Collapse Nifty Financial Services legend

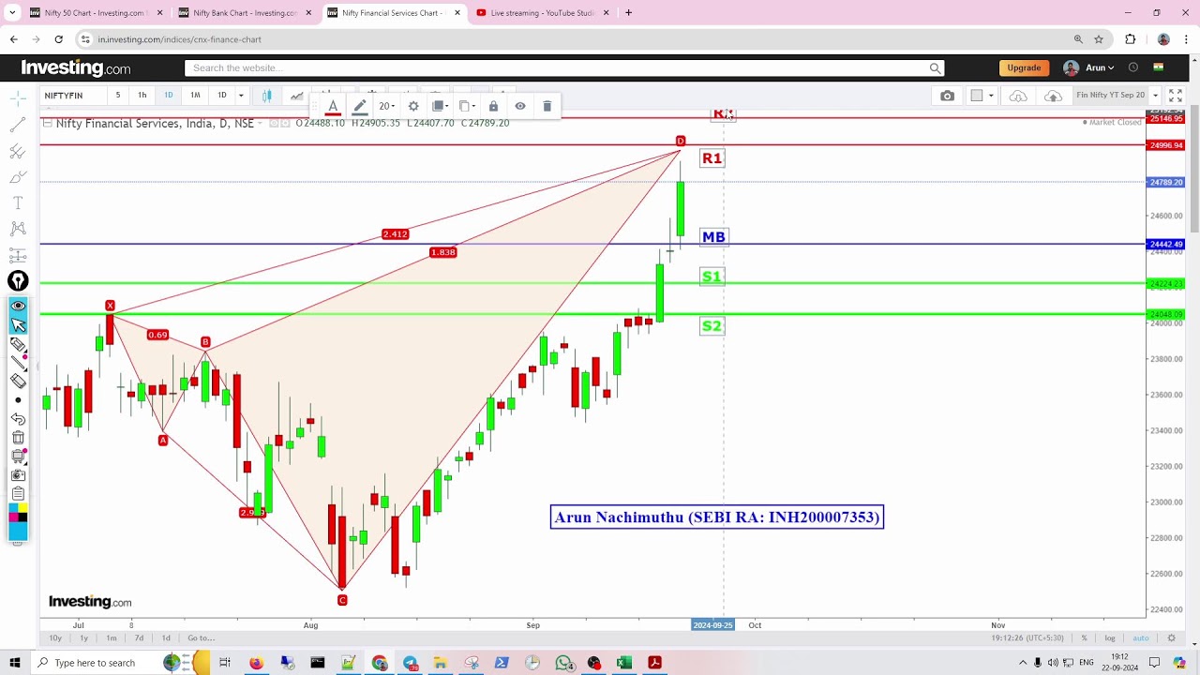click(x=47, y=123)
